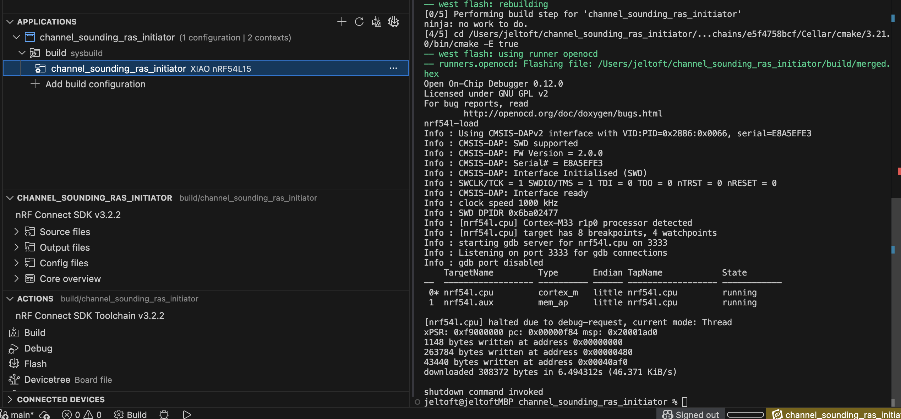Open the three-dots menu on selected build
The width and height of the screenshot is (901, 419).
pos(393,68)
